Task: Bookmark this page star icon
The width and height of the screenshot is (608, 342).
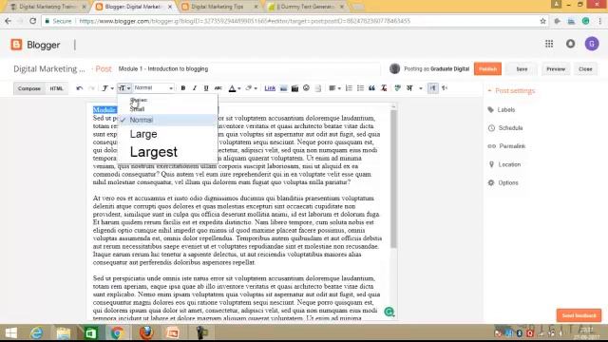Action: tap(542, 21)
